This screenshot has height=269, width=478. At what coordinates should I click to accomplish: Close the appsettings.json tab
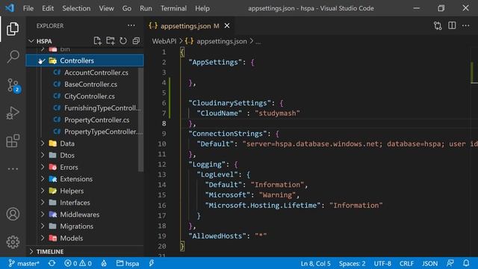point(227,26)
